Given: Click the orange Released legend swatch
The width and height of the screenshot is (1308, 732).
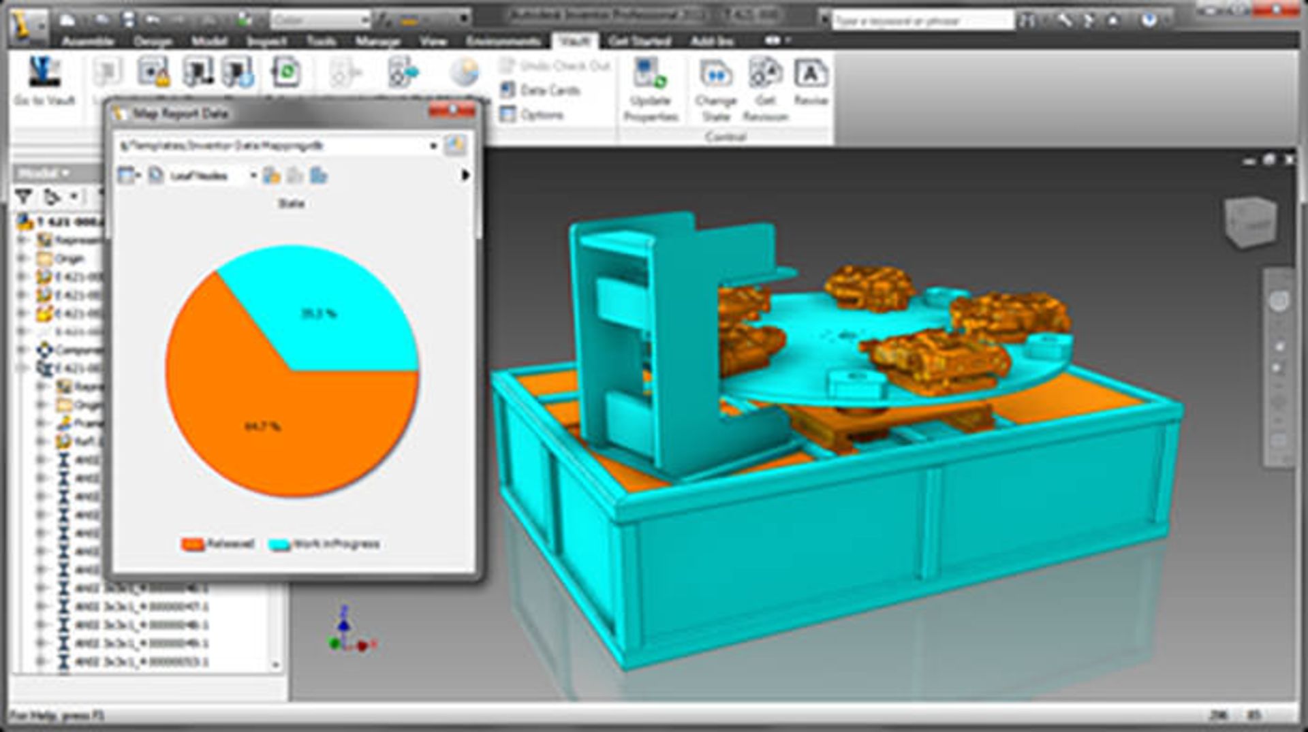Looking at the screenshot, I should 193,545.
